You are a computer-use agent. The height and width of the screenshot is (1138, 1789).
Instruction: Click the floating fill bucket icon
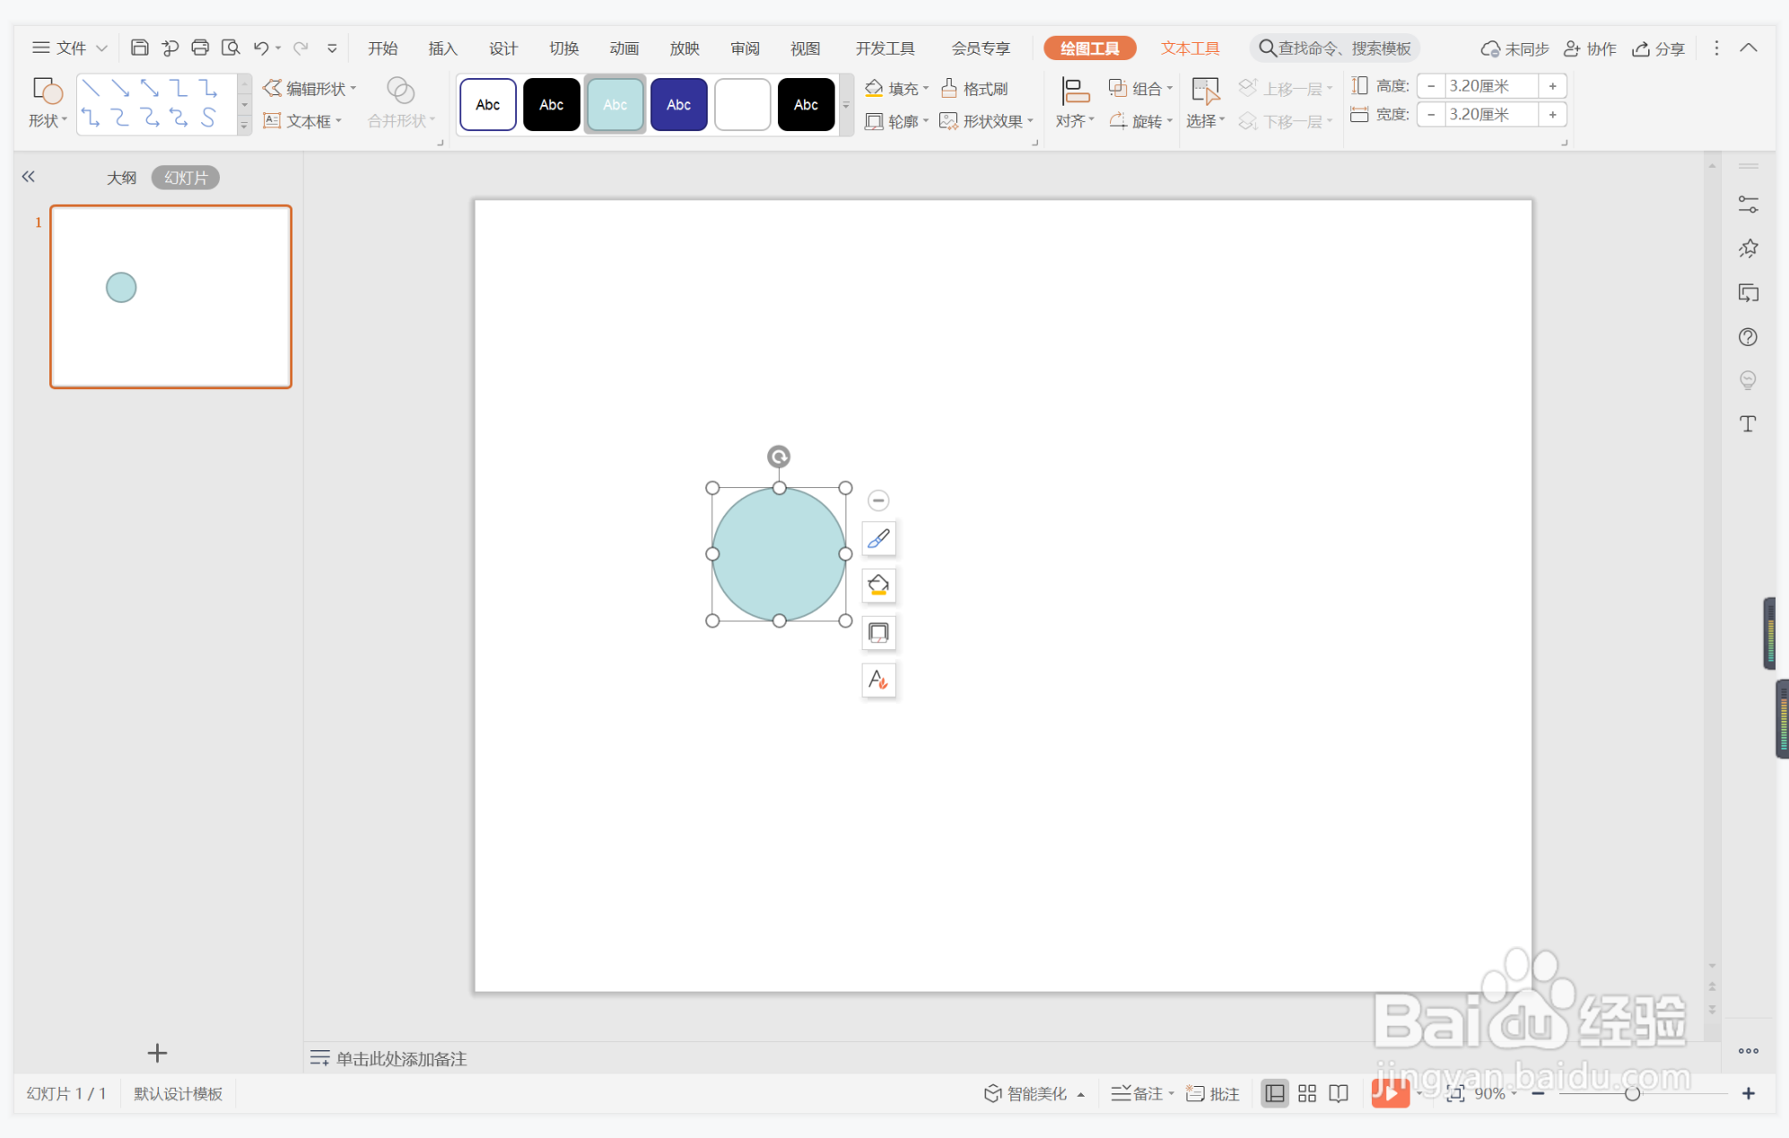878,586
